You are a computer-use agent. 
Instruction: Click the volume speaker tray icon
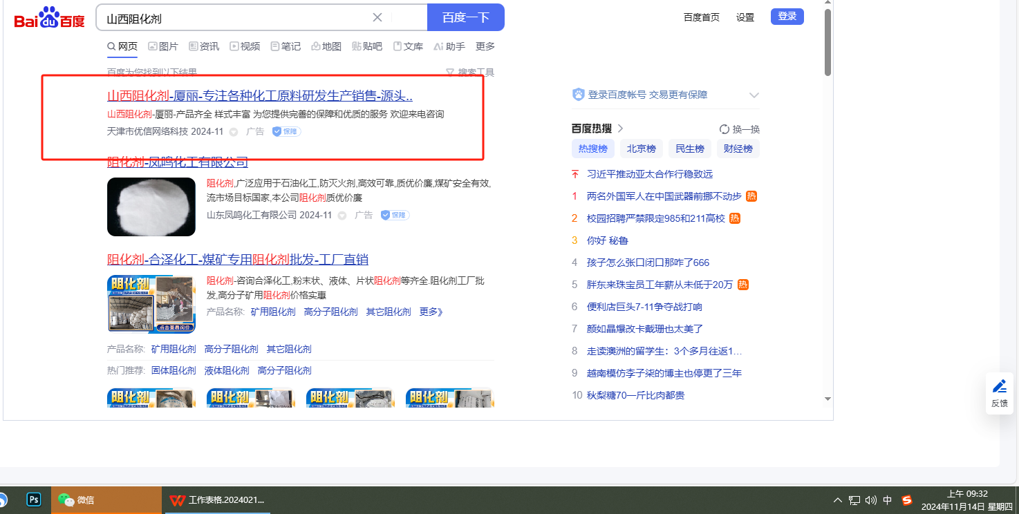[x=871, y=500]
